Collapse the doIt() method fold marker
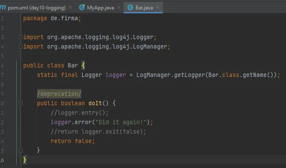 tap(21, 104)
